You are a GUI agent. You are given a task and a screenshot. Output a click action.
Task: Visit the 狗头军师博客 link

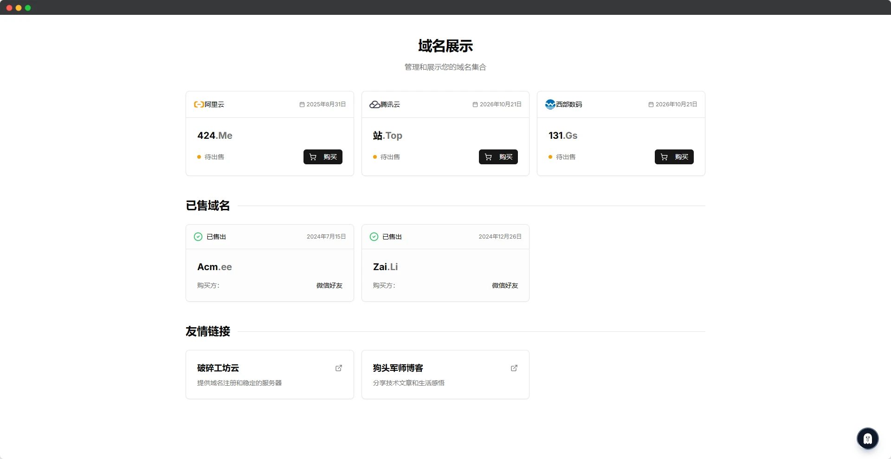[398, 368]
